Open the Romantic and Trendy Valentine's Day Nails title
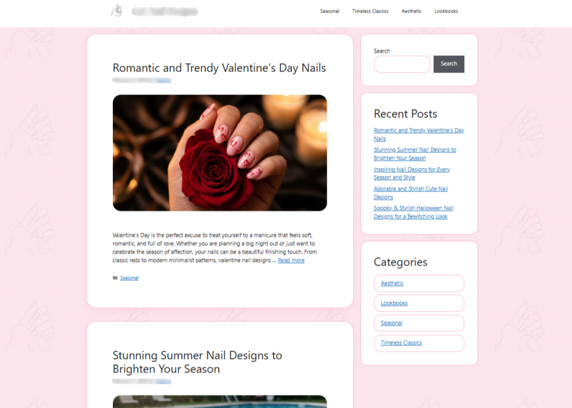This screenshot has height=408, width=572. pyautogui.click(x=219, y=68)
